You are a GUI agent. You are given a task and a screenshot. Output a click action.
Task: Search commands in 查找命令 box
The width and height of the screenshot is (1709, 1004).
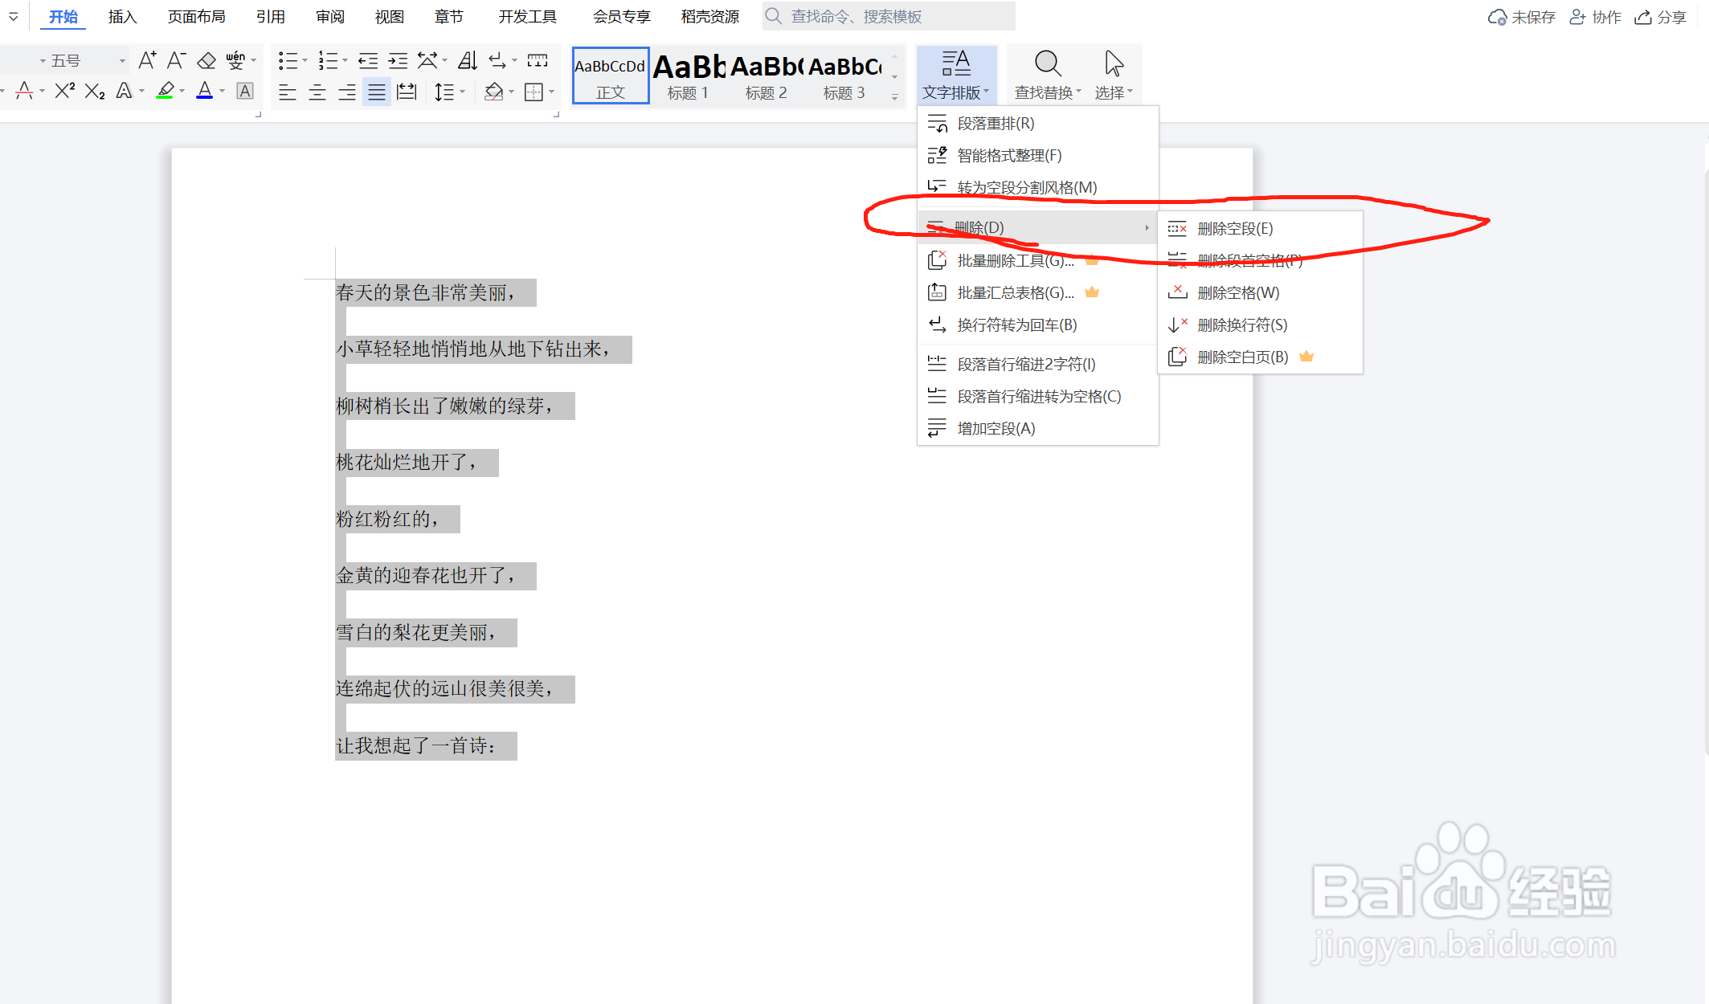point(889,16)
